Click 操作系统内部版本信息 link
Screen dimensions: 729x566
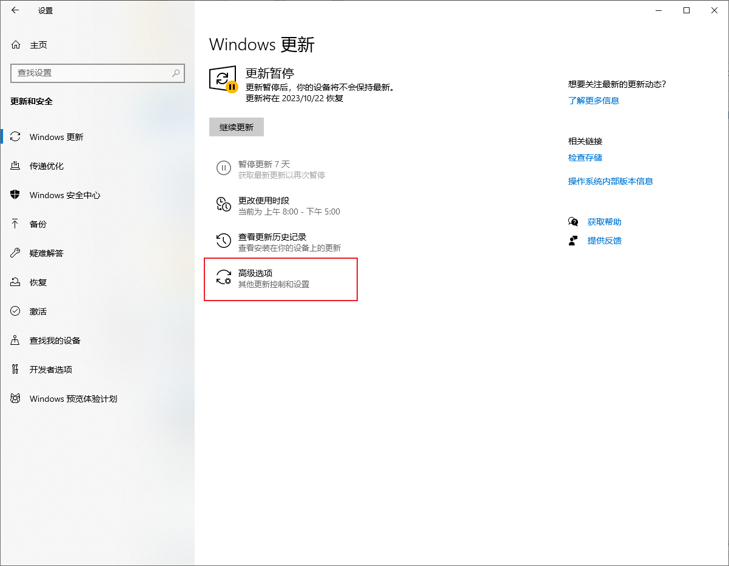point(611,181)
